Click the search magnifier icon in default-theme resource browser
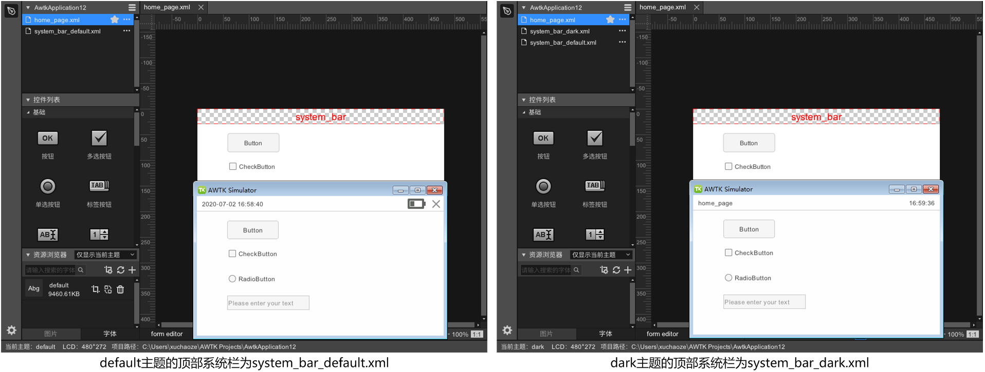 point(81,270)
